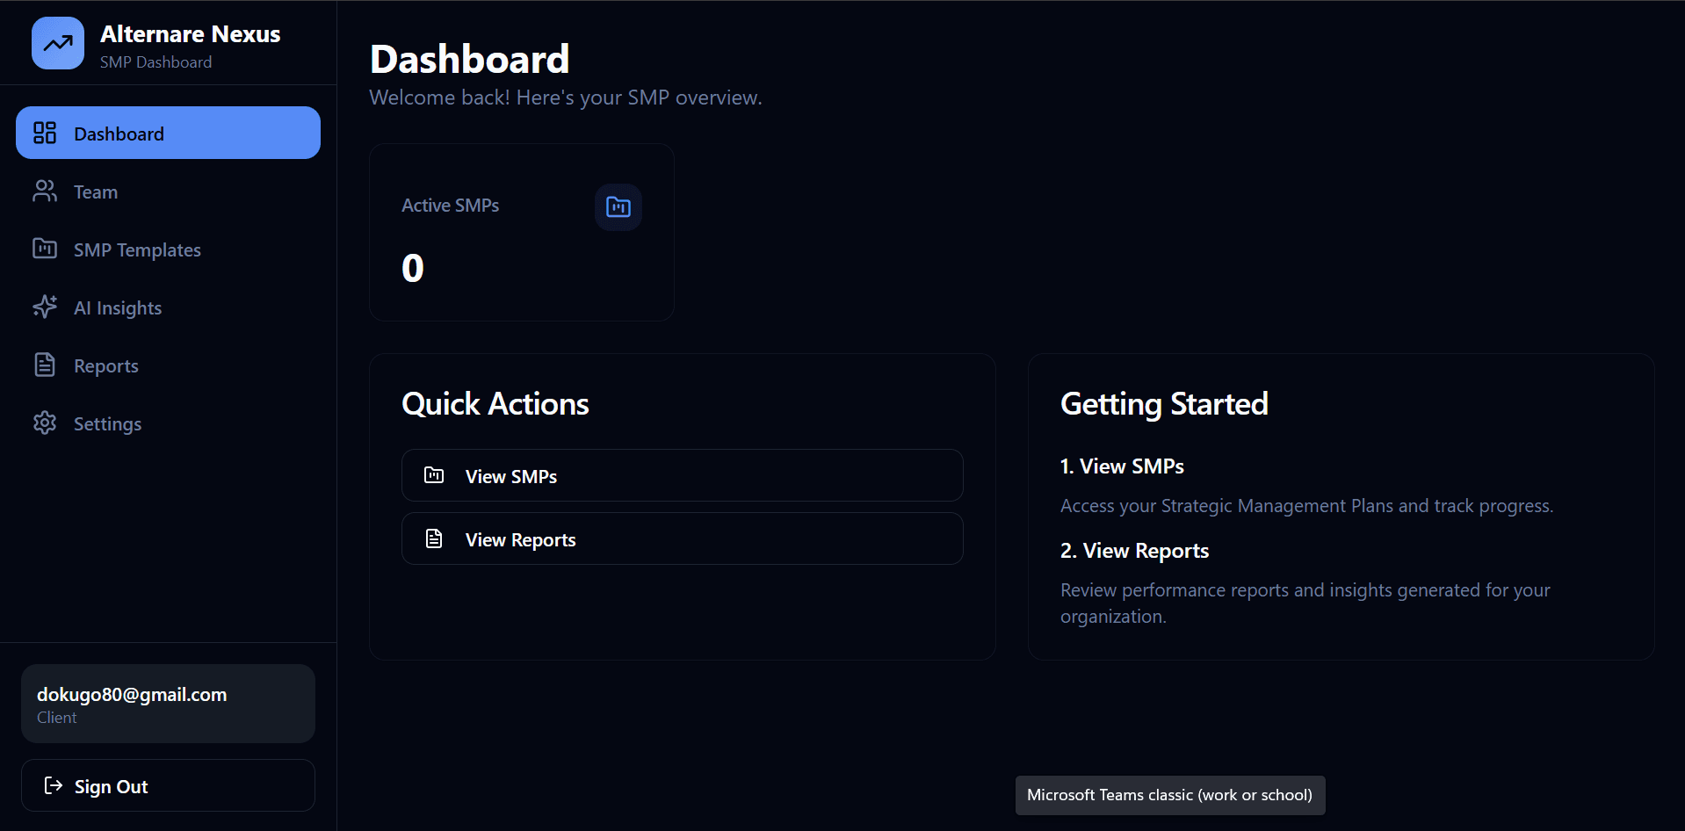
Task: Click the folder icon inside View SMPs button
Action: click(x=433, y=475)
